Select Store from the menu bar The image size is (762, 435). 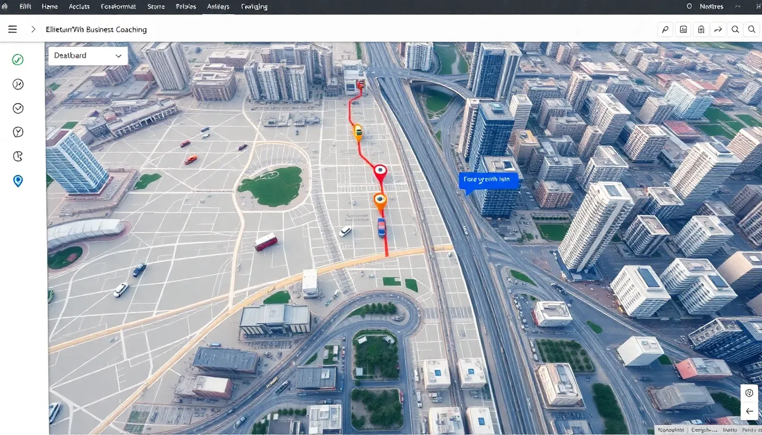click(x=156, y=6)
